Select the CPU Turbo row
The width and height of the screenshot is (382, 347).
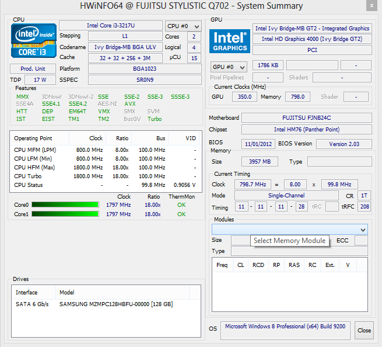[x=105, y=176]
